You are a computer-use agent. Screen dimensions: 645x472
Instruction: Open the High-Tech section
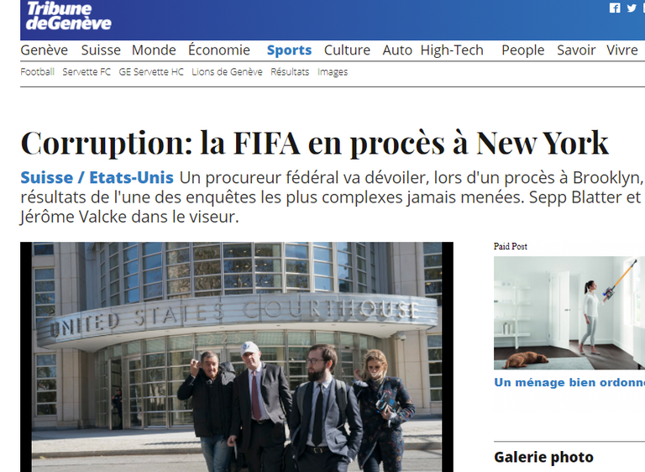452,50
